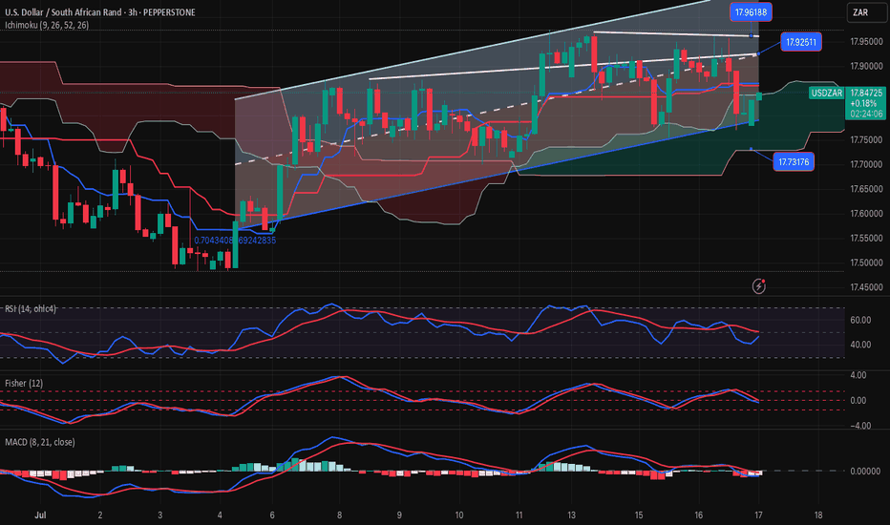Click the USDZAR symbol tag
Viewport: 890px width, 525px height.
pyautogui.click(x=826, y=94)
